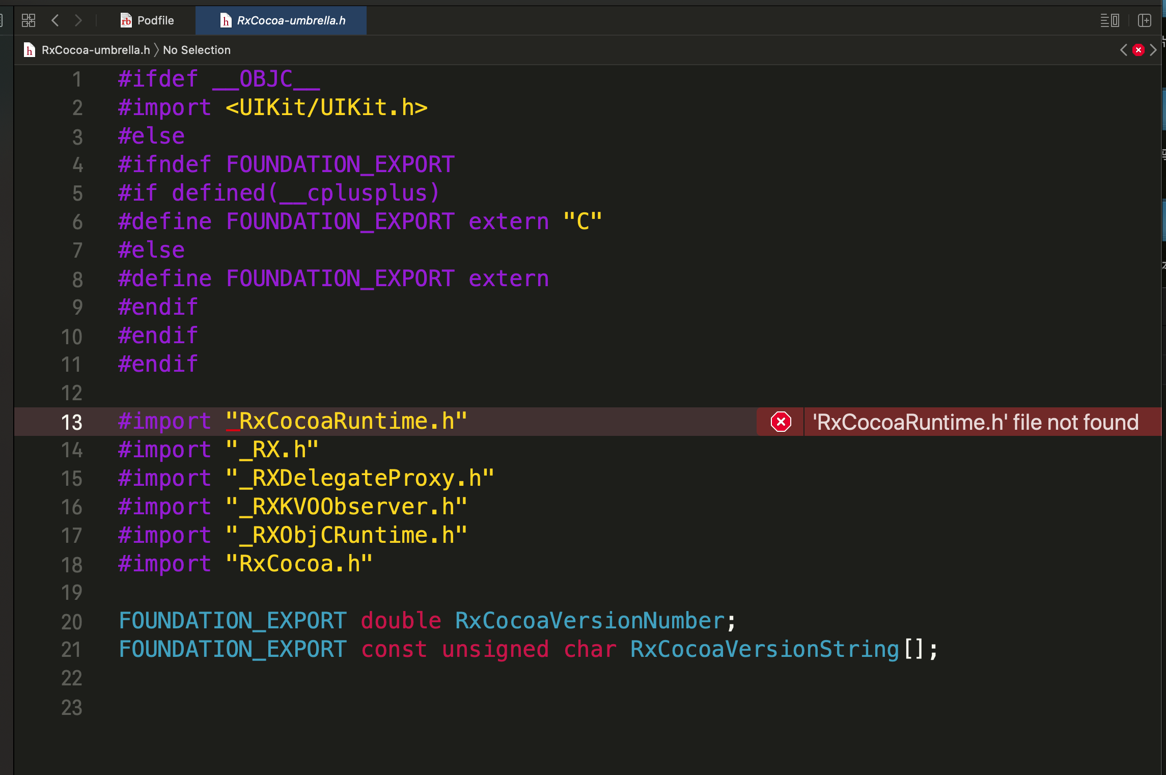Click defined(__cplusplus) on line 5
The image size is (1166, 775).
pos(306,193)
